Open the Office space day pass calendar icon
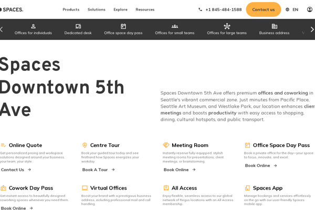This screenshot has height=210, width=315. pos(123,26)
